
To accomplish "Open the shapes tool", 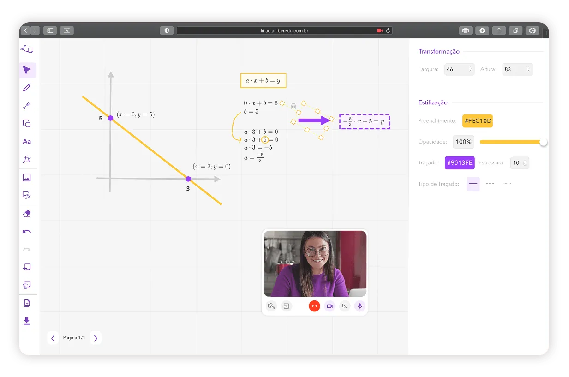I will 27,123.
